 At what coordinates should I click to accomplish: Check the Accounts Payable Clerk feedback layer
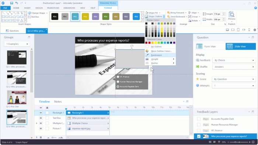point(199,119)
